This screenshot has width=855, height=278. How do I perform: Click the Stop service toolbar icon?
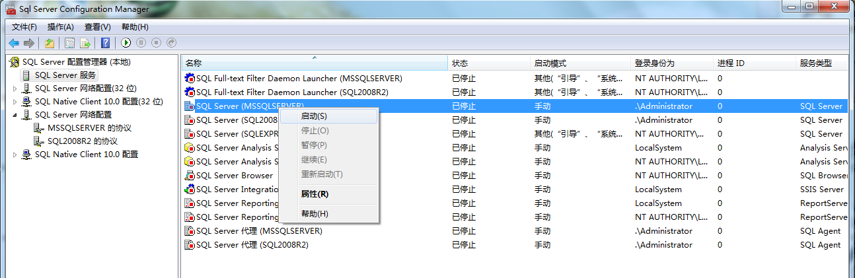coord(156,43)
